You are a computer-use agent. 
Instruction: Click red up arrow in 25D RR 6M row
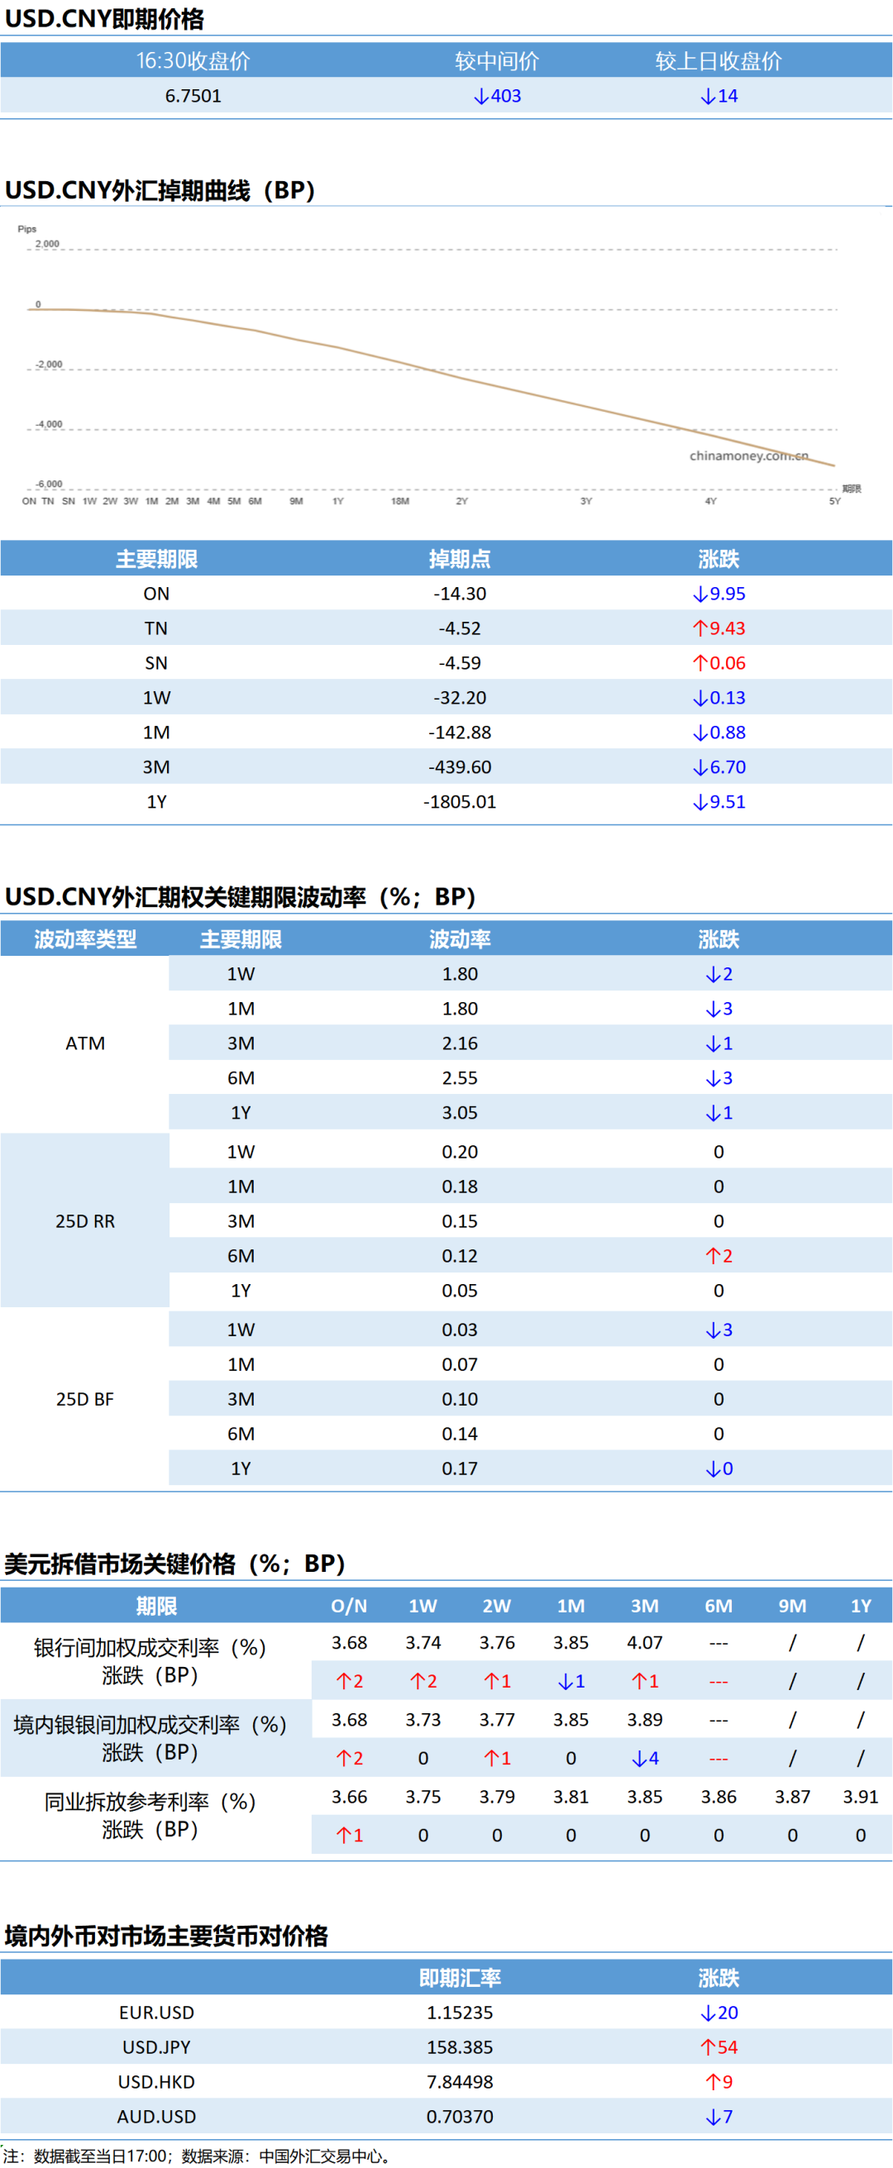pos(713,1257)
